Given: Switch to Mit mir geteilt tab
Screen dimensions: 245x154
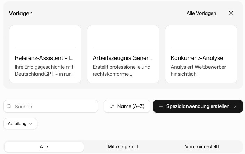Looking at the screenshot, I should [x=123, y=147].
